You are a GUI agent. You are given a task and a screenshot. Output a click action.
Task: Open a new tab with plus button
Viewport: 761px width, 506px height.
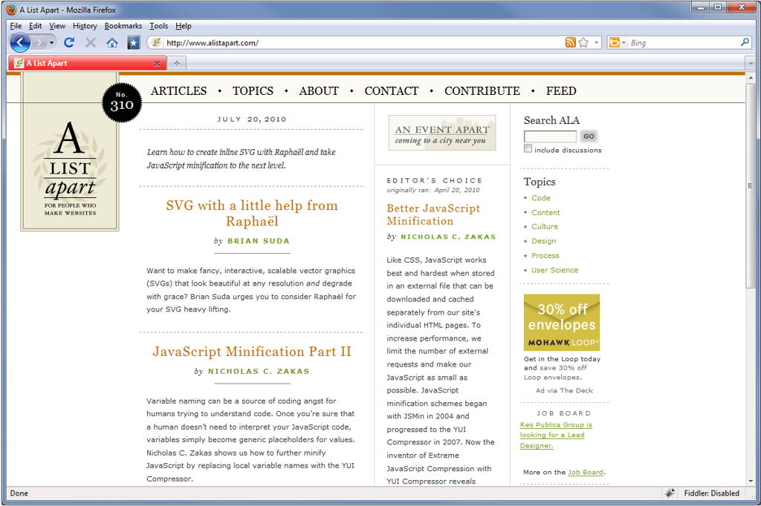pos(177,63)
